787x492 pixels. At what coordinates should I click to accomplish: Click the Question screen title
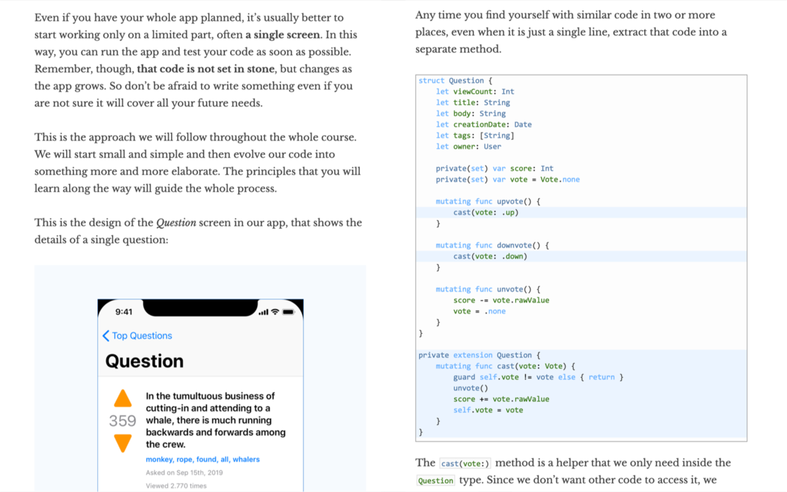click(144, 361)
